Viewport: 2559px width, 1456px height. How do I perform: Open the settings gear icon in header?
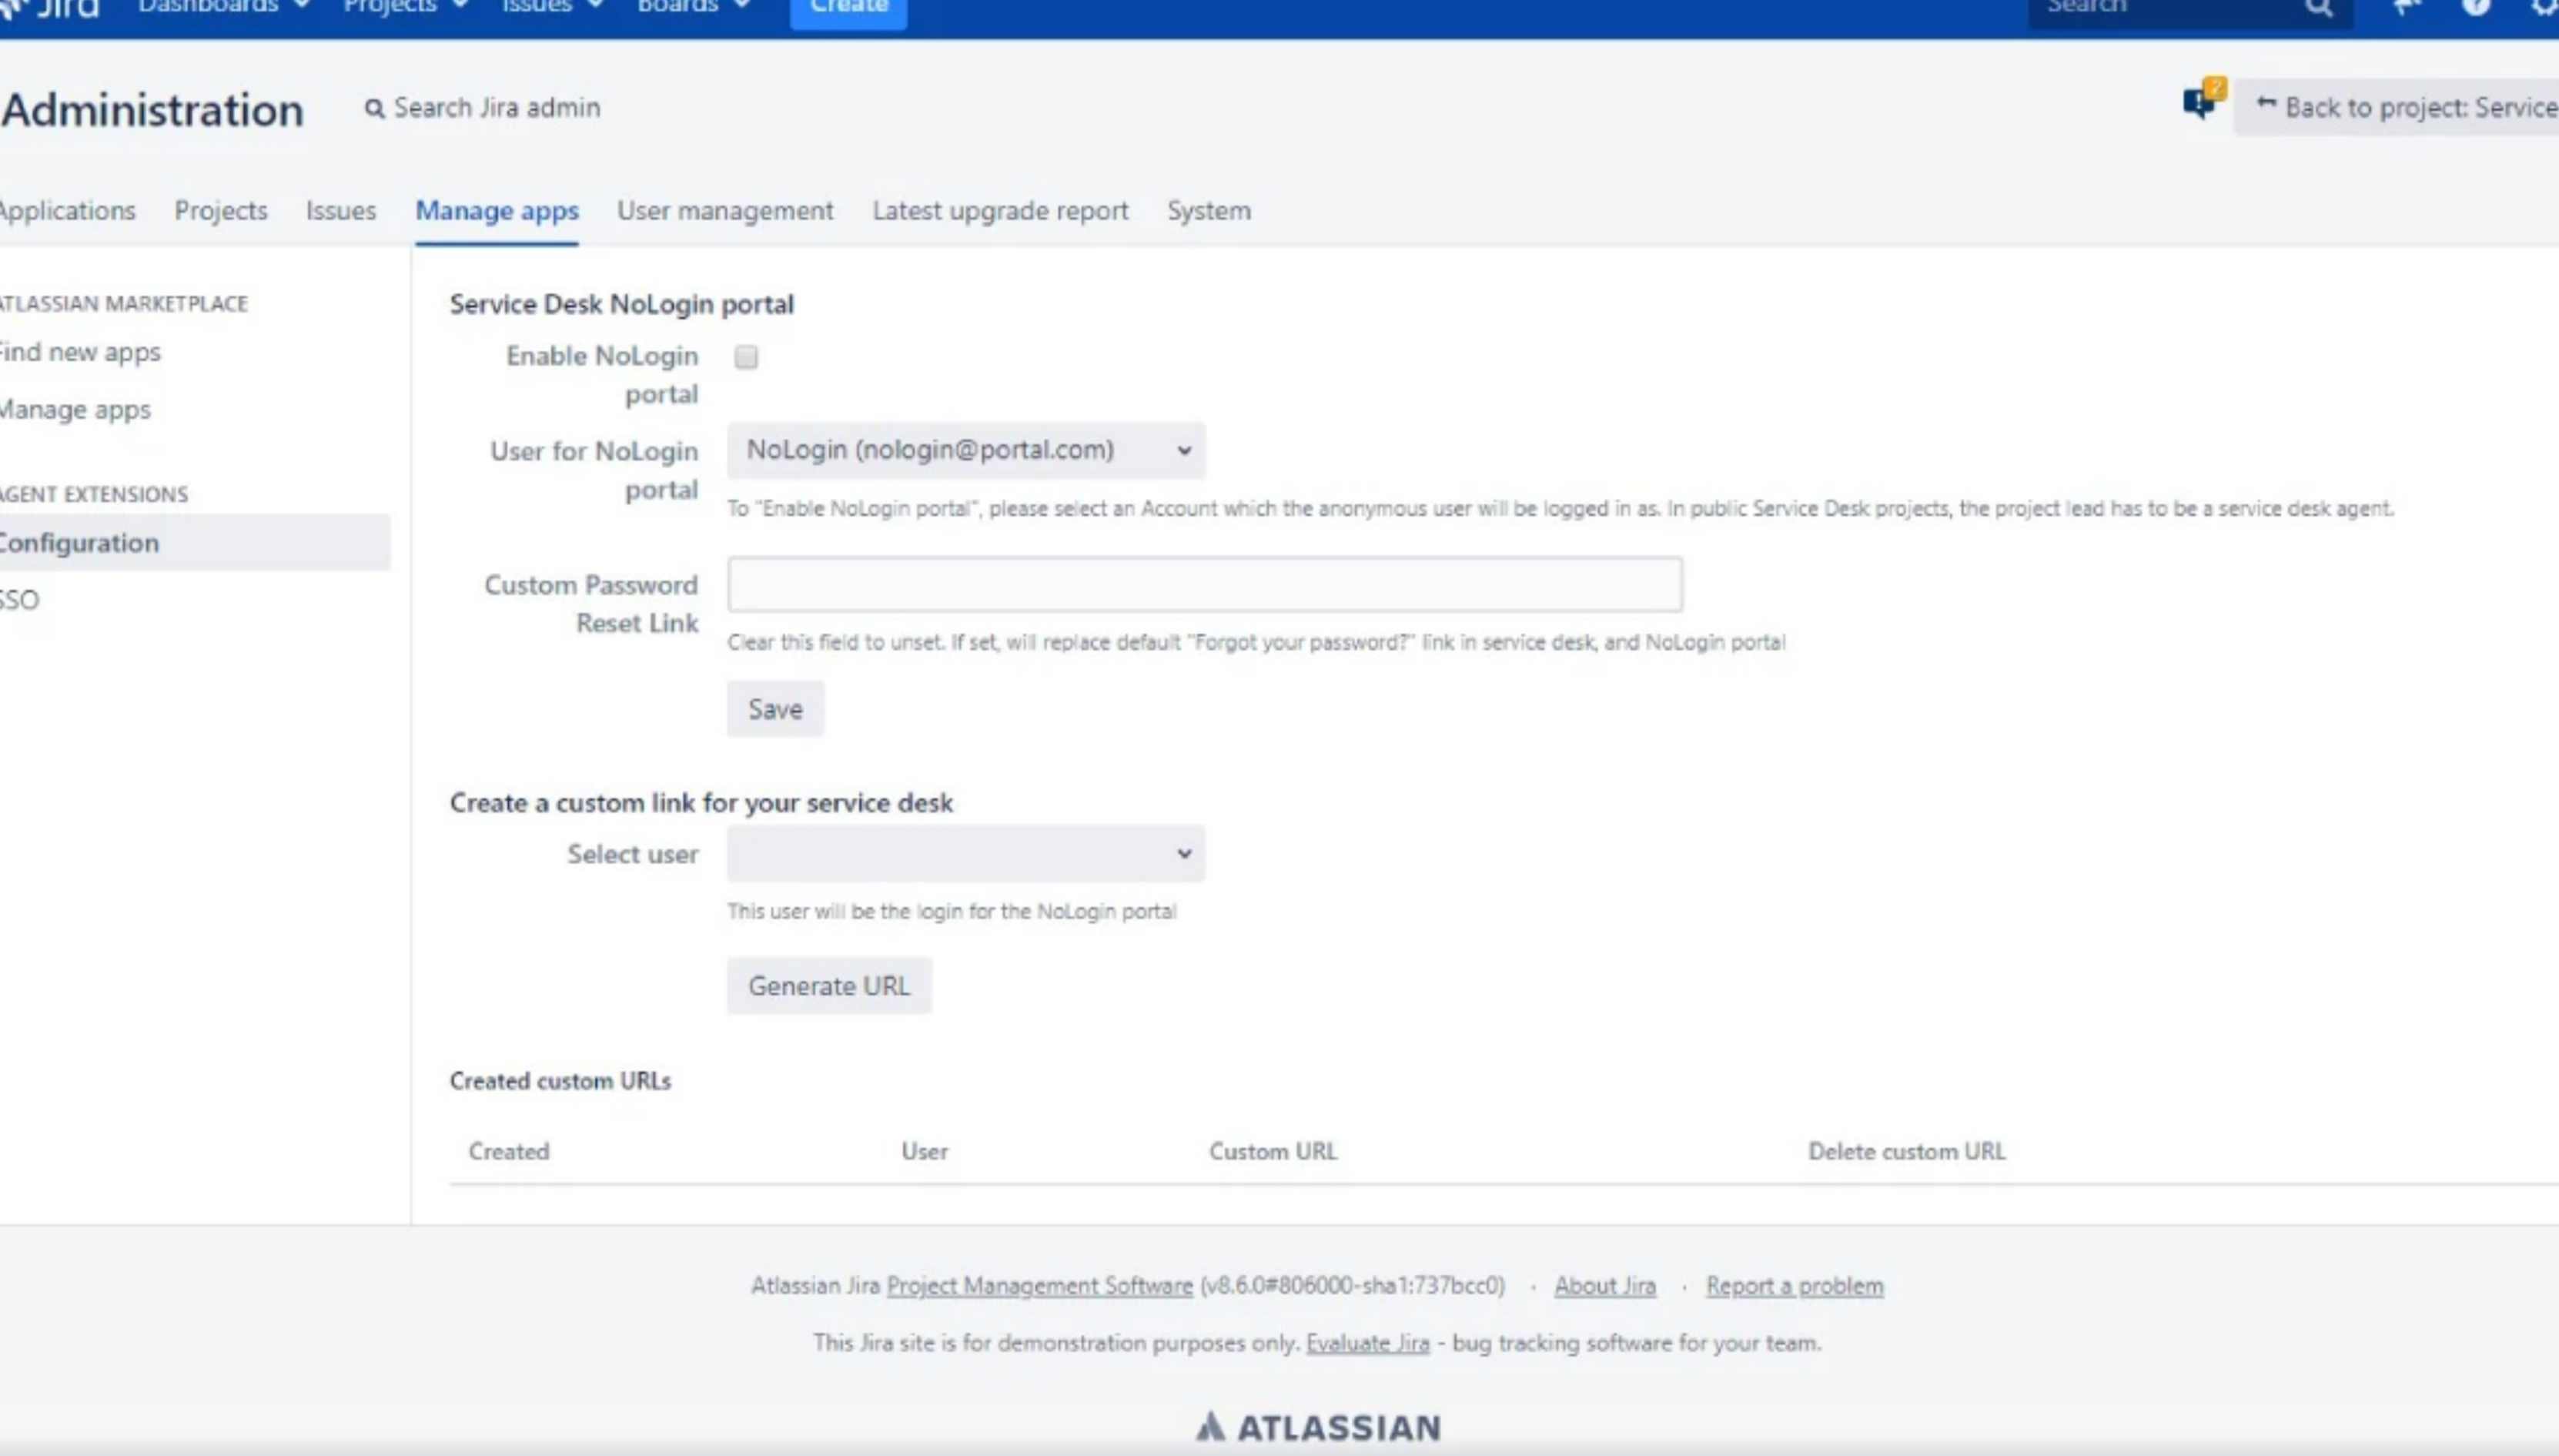tap(2544, 8)
